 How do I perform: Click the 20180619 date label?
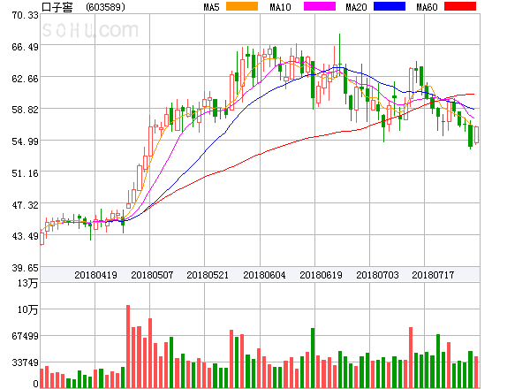[321, 275]
